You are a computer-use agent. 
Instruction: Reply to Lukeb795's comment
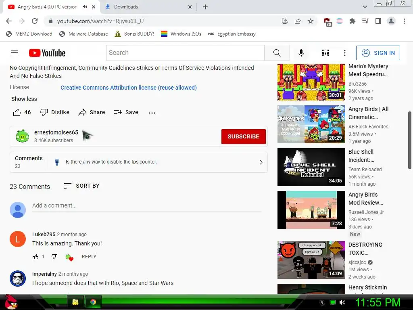(89, 256)
